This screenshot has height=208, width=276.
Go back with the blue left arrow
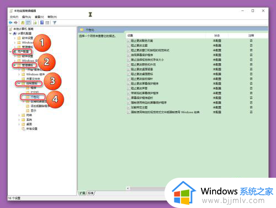click(x=10, y=23)
